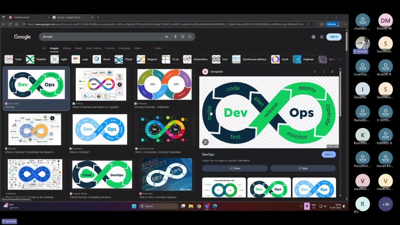Filter images by the Pipeline chip
This screenshot has height=225, width=400.
[37, 59]
